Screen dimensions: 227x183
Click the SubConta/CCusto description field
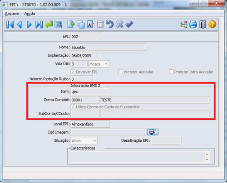tap(155, 114)
